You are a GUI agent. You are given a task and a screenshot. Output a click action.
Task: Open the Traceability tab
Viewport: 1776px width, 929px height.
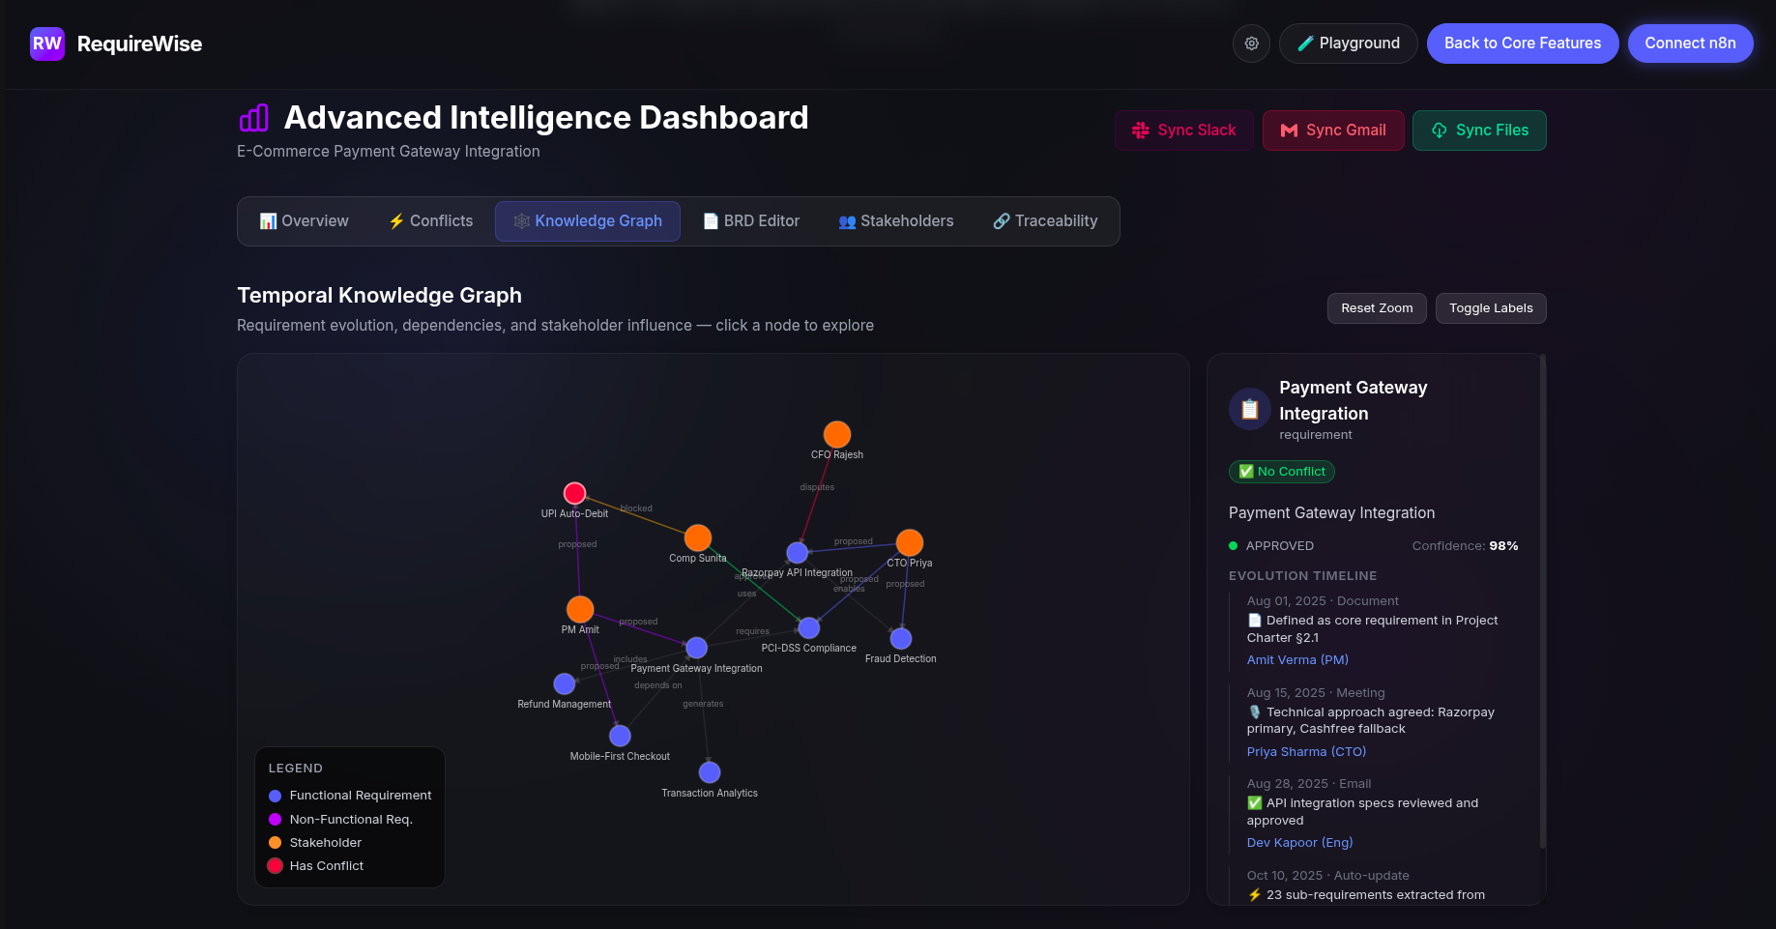[1045, 221]
